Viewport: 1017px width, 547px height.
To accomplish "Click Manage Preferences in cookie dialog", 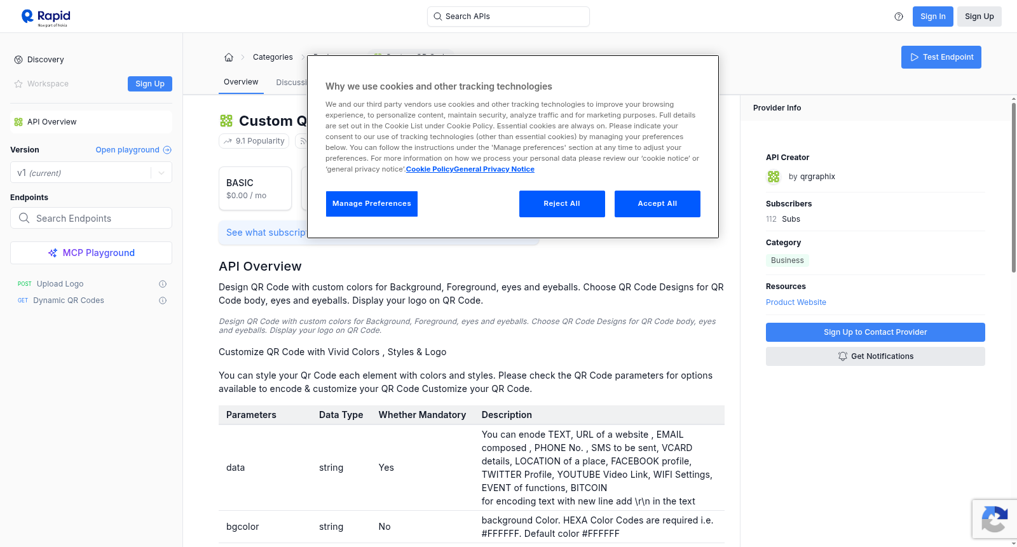I will pyautogui.click(x=372, y=204).
